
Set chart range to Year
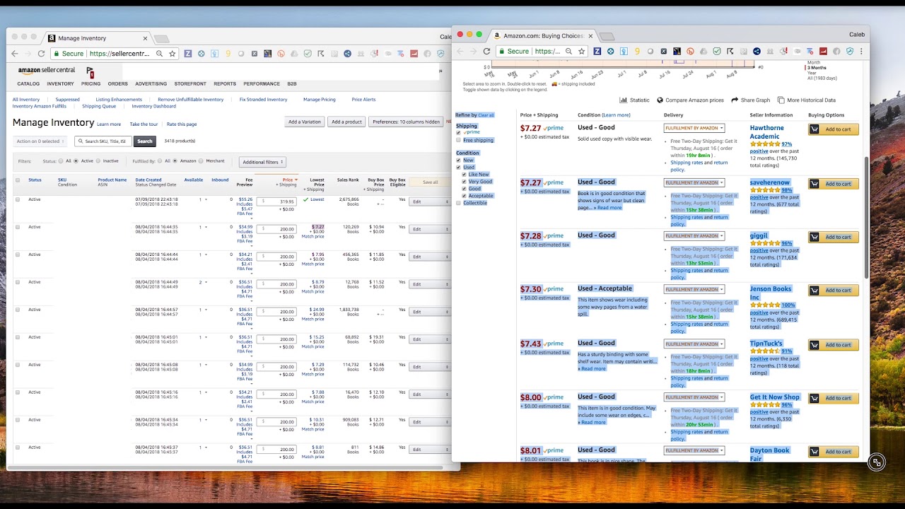812,73
